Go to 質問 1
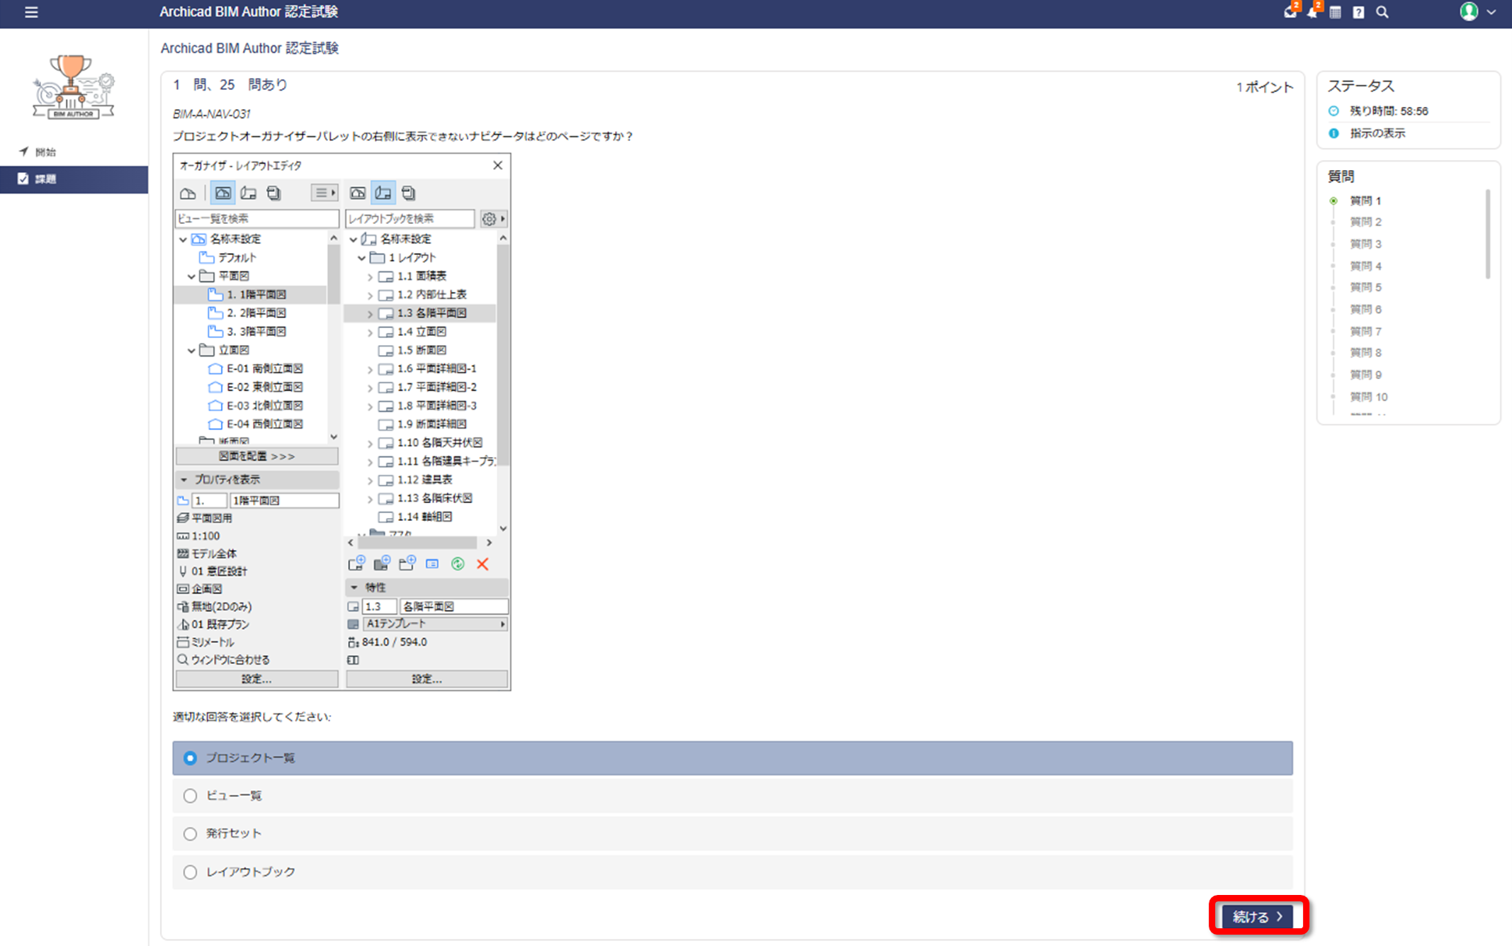The width and height of the screenshot is (1512, 946). [1365, 201]
